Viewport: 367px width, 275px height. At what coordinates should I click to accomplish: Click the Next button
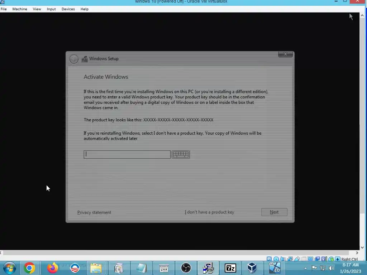click(274, 212)
